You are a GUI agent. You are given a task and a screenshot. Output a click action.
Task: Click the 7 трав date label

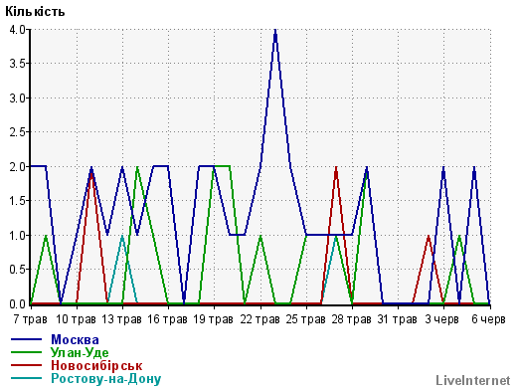pyautogui.click(x=30, y=319)
